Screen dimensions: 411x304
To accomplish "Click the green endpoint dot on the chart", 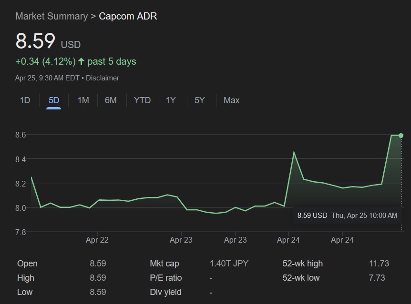I will pos(401,136).
